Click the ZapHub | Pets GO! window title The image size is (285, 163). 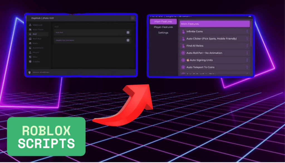click(42, 18)
